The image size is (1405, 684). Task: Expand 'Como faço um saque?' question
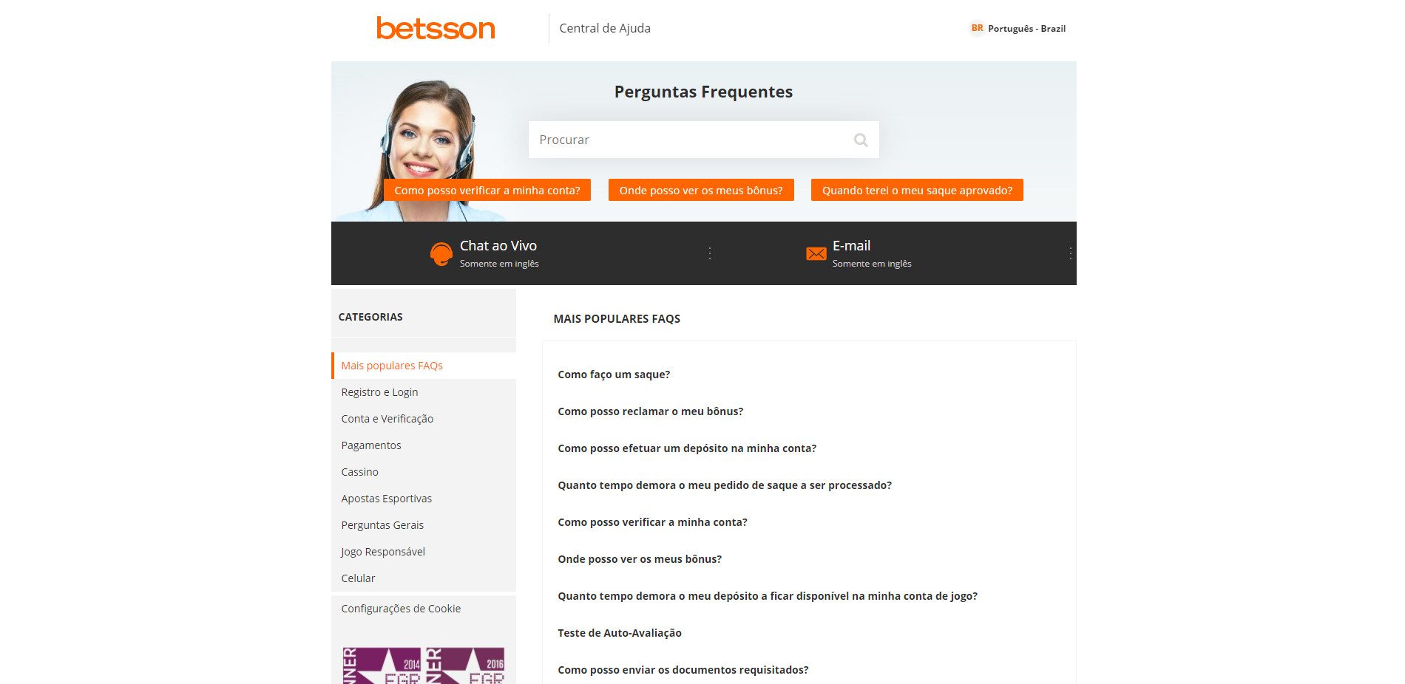(614, 375)
